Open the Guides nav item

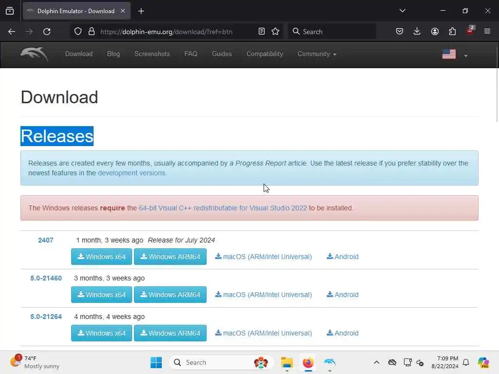click(222, 54)
